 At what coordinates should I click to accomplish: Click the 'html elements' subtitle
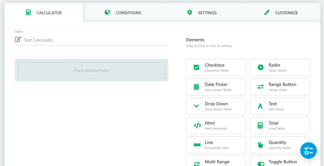pos(216,129)
